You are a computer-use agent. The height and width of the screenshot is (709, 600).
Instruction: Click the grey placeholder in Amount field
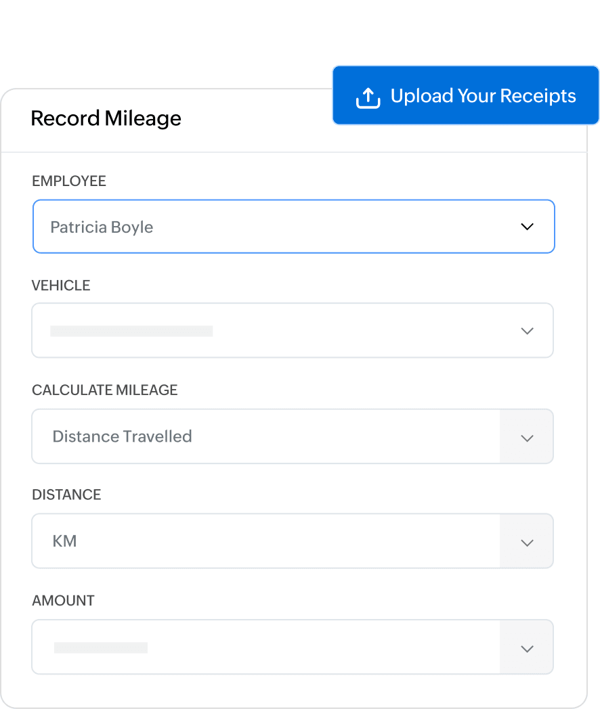pos(101,647)
